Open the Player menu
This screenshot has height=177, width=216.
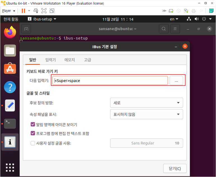coord(9,11)
